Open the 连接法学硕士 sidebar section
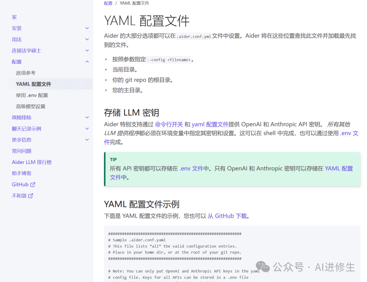 (x=27, y=51)
